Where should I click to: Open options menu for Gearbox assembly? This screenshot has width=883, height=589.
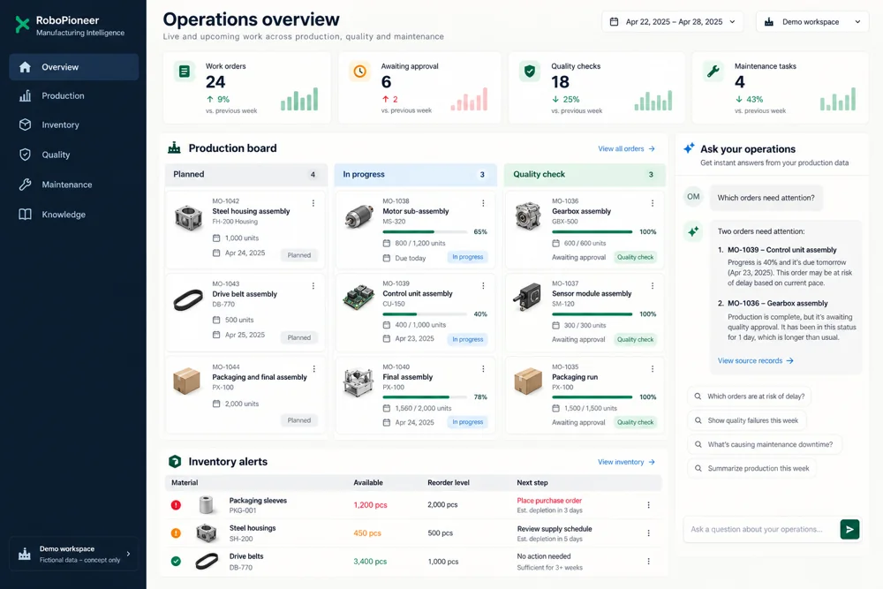tap(653, 203)
